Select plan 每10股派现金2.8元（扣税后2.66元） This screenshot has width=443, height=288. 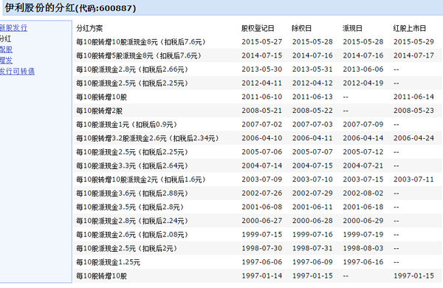coord(132,69)
